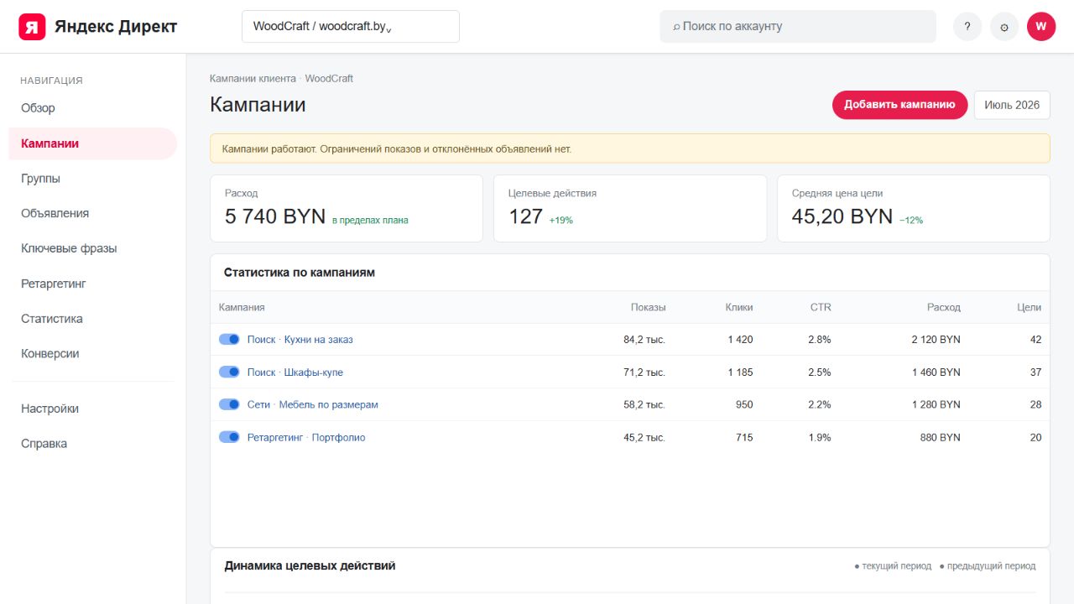Image resolution: width=1074 pixels, height=604 pixels.
Task: Open the WoodCraft / woodcraft.by account dropdown
Action: click(x=351, y=27)
